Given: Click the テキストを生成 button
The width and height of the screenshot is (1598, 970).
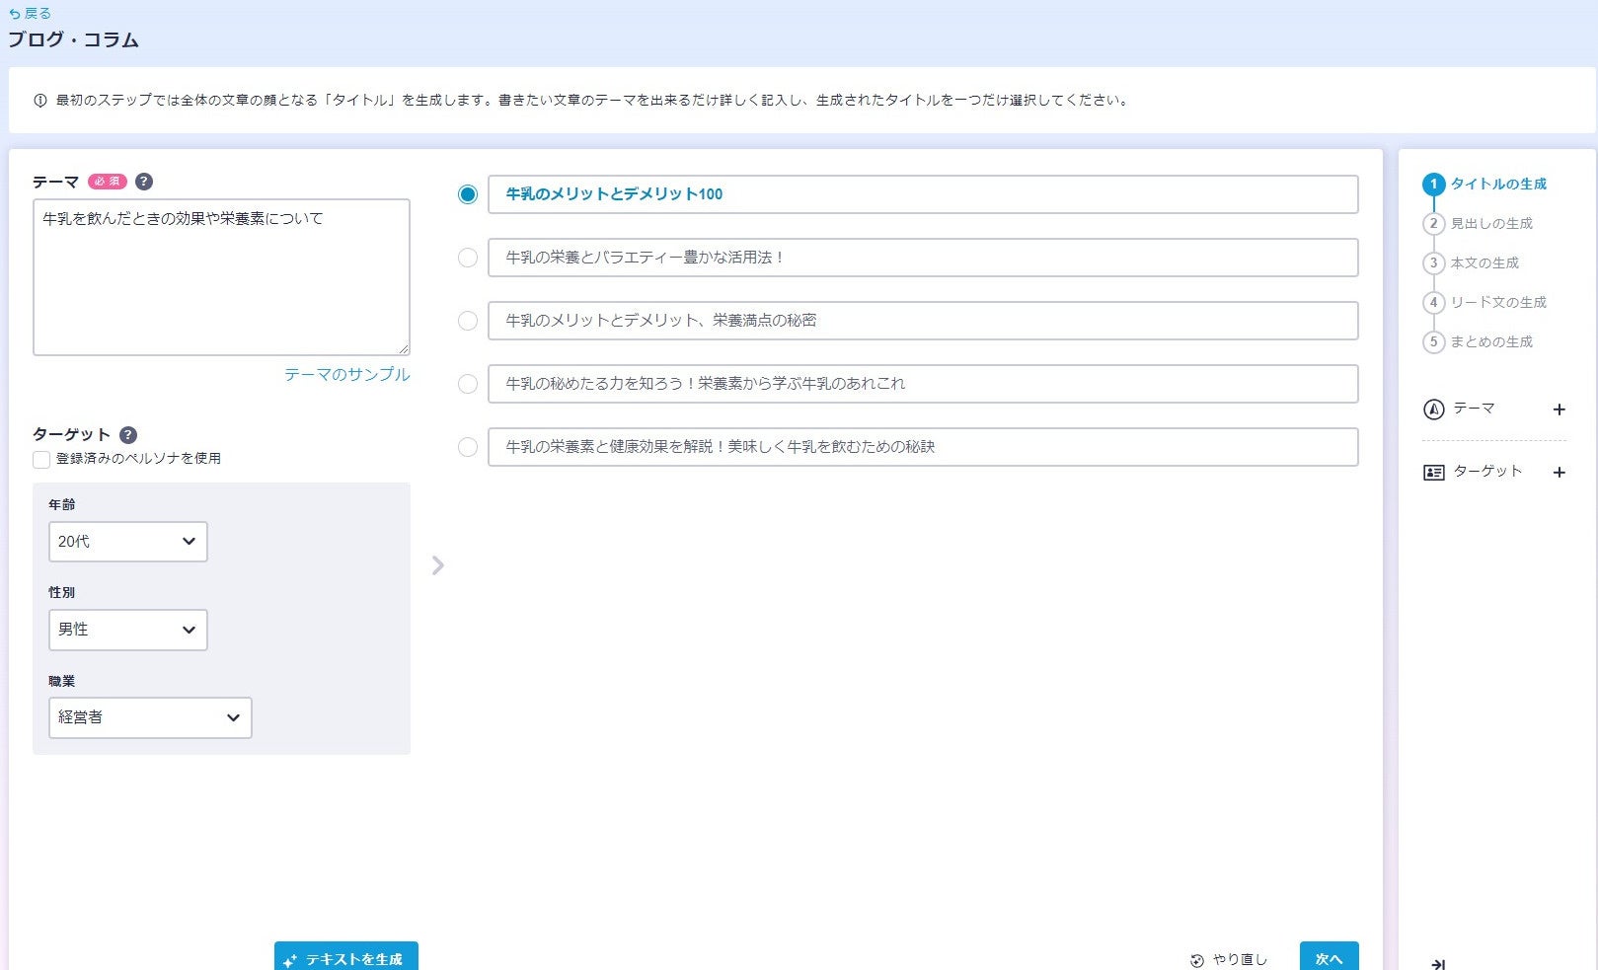Looking at the screenshot, I should (346, 956).
